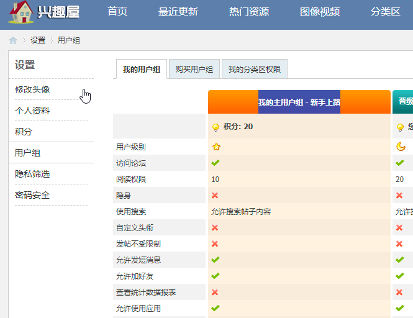413x318 pixels.
Task: Click 访问论坛 row label
Action: tap(131, 163)
